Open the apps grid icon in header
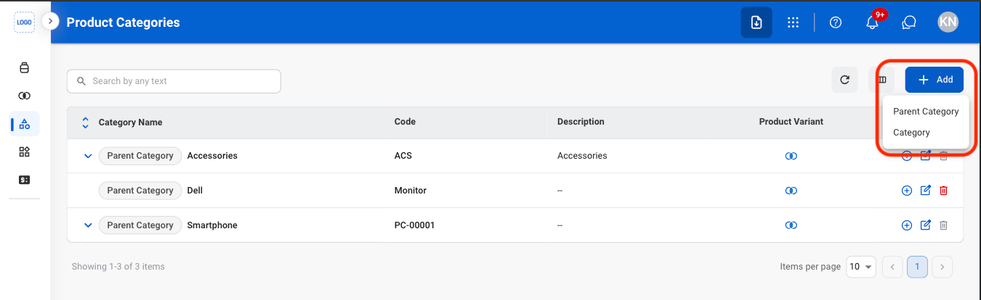Image resolution: width=981 pixels, height=300 pixels. [794, 22]
